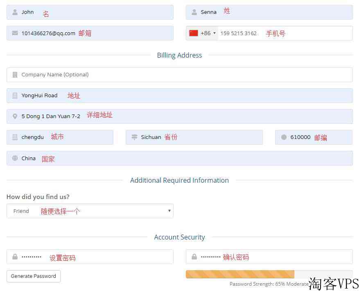Click the Account Security heading
The height and width of the screenshot is (291, 359).
(179, 237)
